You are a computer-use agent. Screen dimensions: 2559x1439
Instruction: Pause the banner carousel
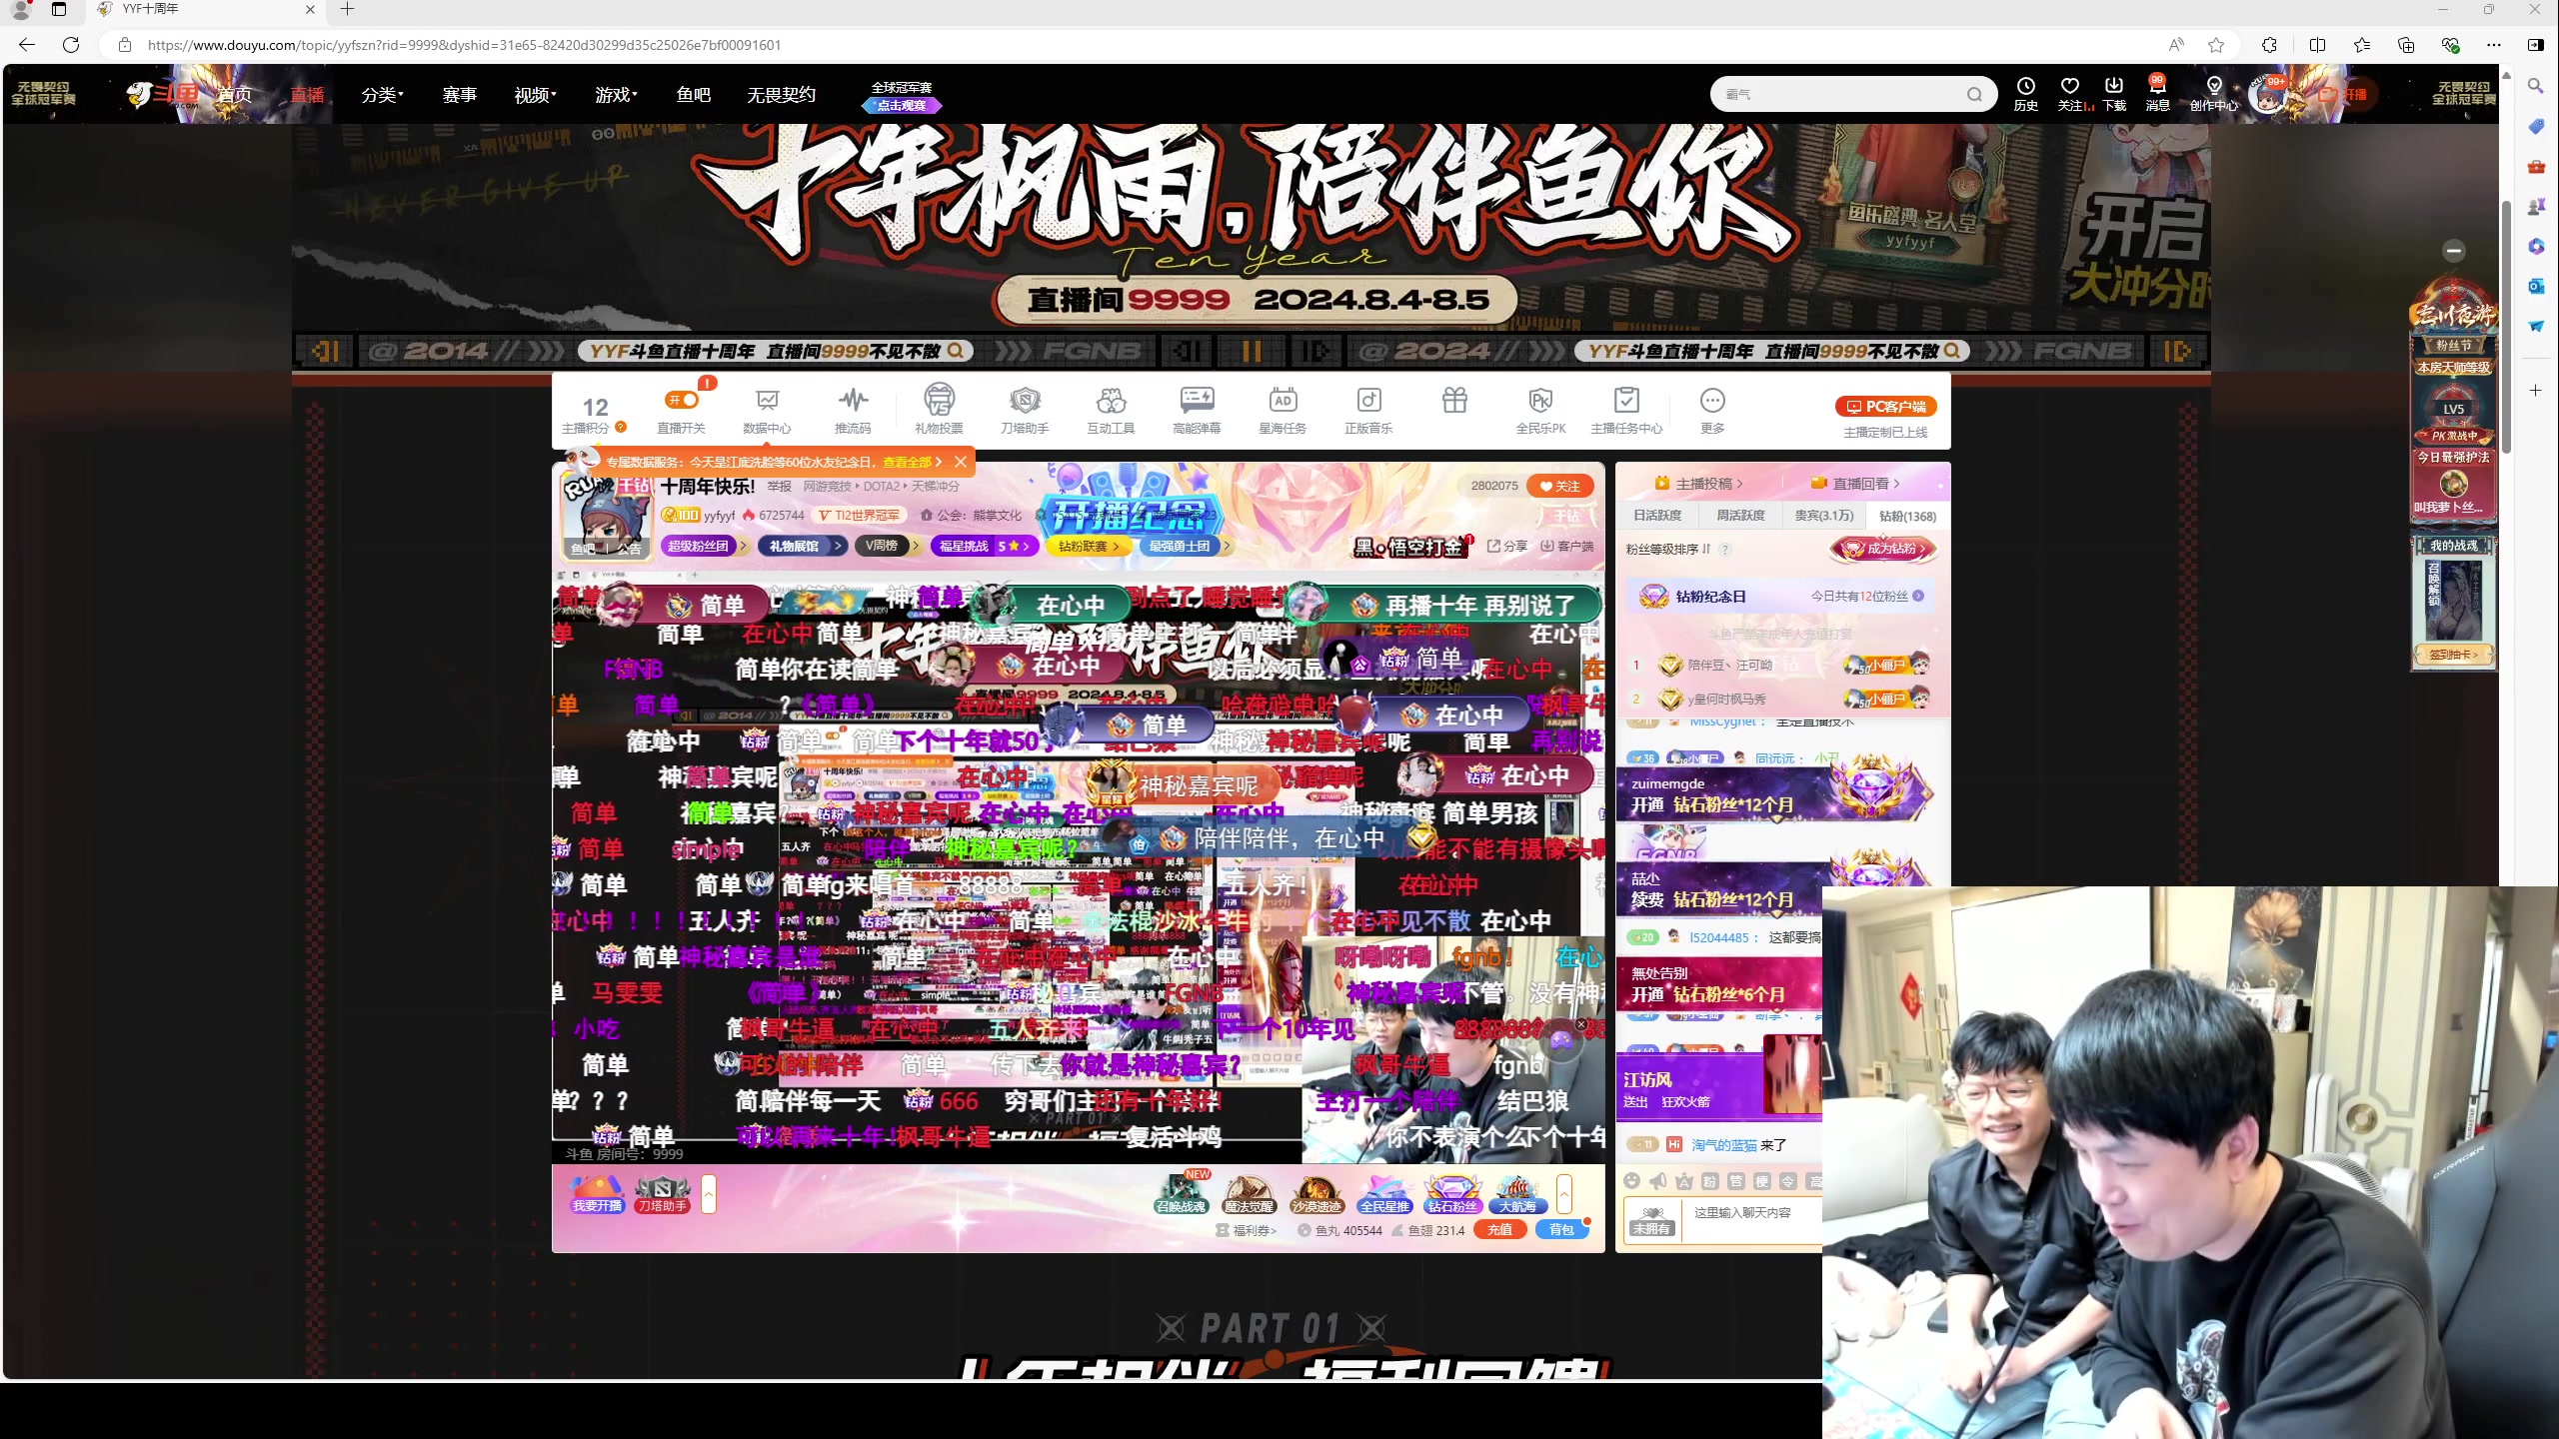[1251, 351]
